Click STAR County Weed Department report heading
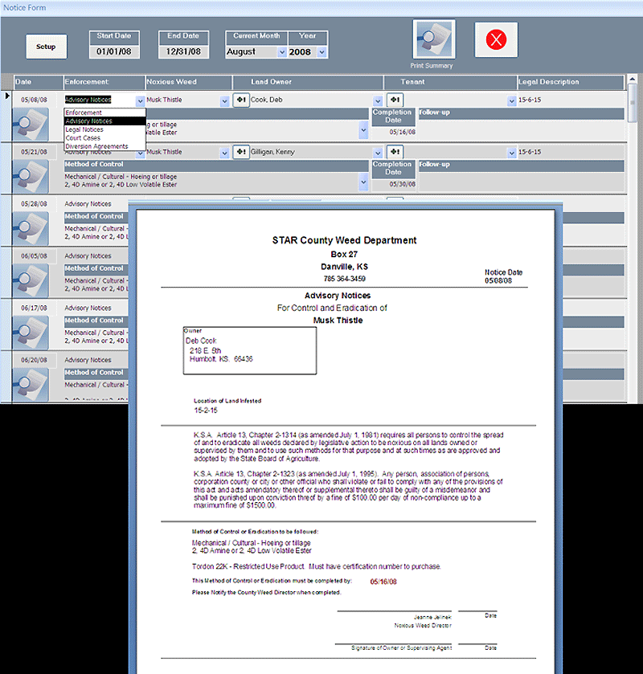 click(x=344, y=240)
